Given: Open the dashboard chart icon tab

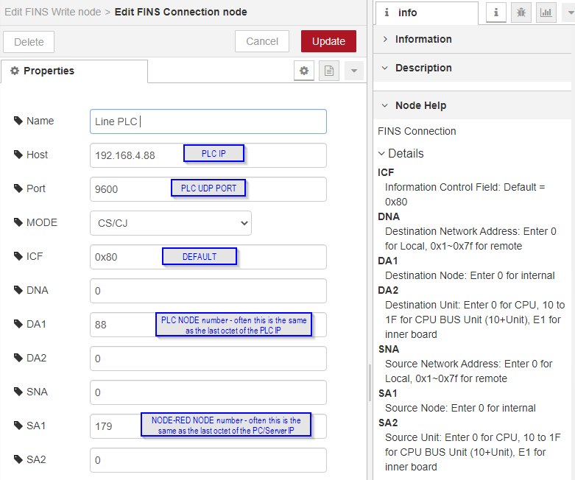Looking at the screenshot, I should (546, 13).
